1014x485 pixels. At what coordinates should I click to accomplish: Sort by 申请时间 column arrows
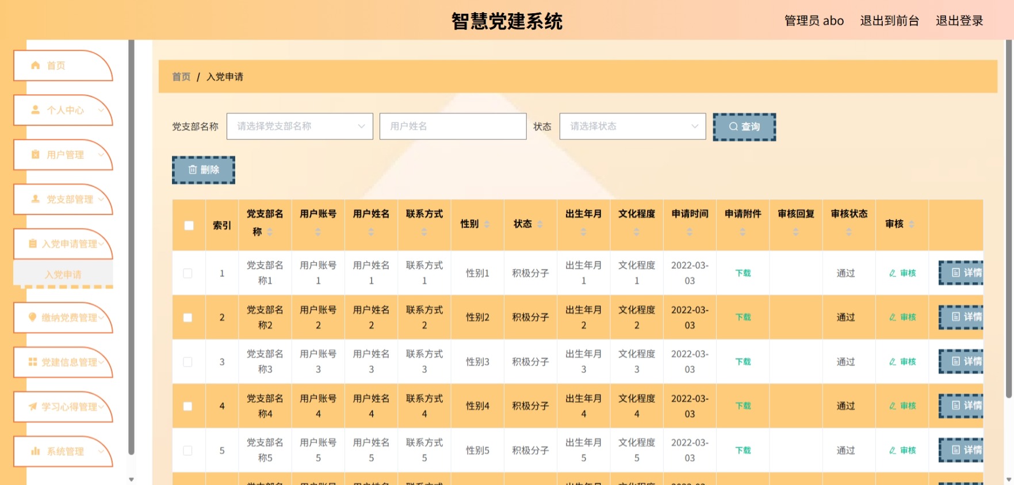click(x=690, y=232)
